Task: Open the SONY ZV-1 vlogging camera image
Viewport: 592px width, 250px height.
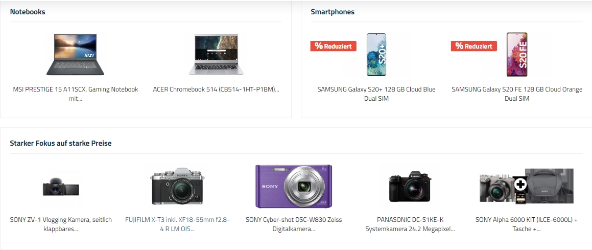Action: [61, 187]
